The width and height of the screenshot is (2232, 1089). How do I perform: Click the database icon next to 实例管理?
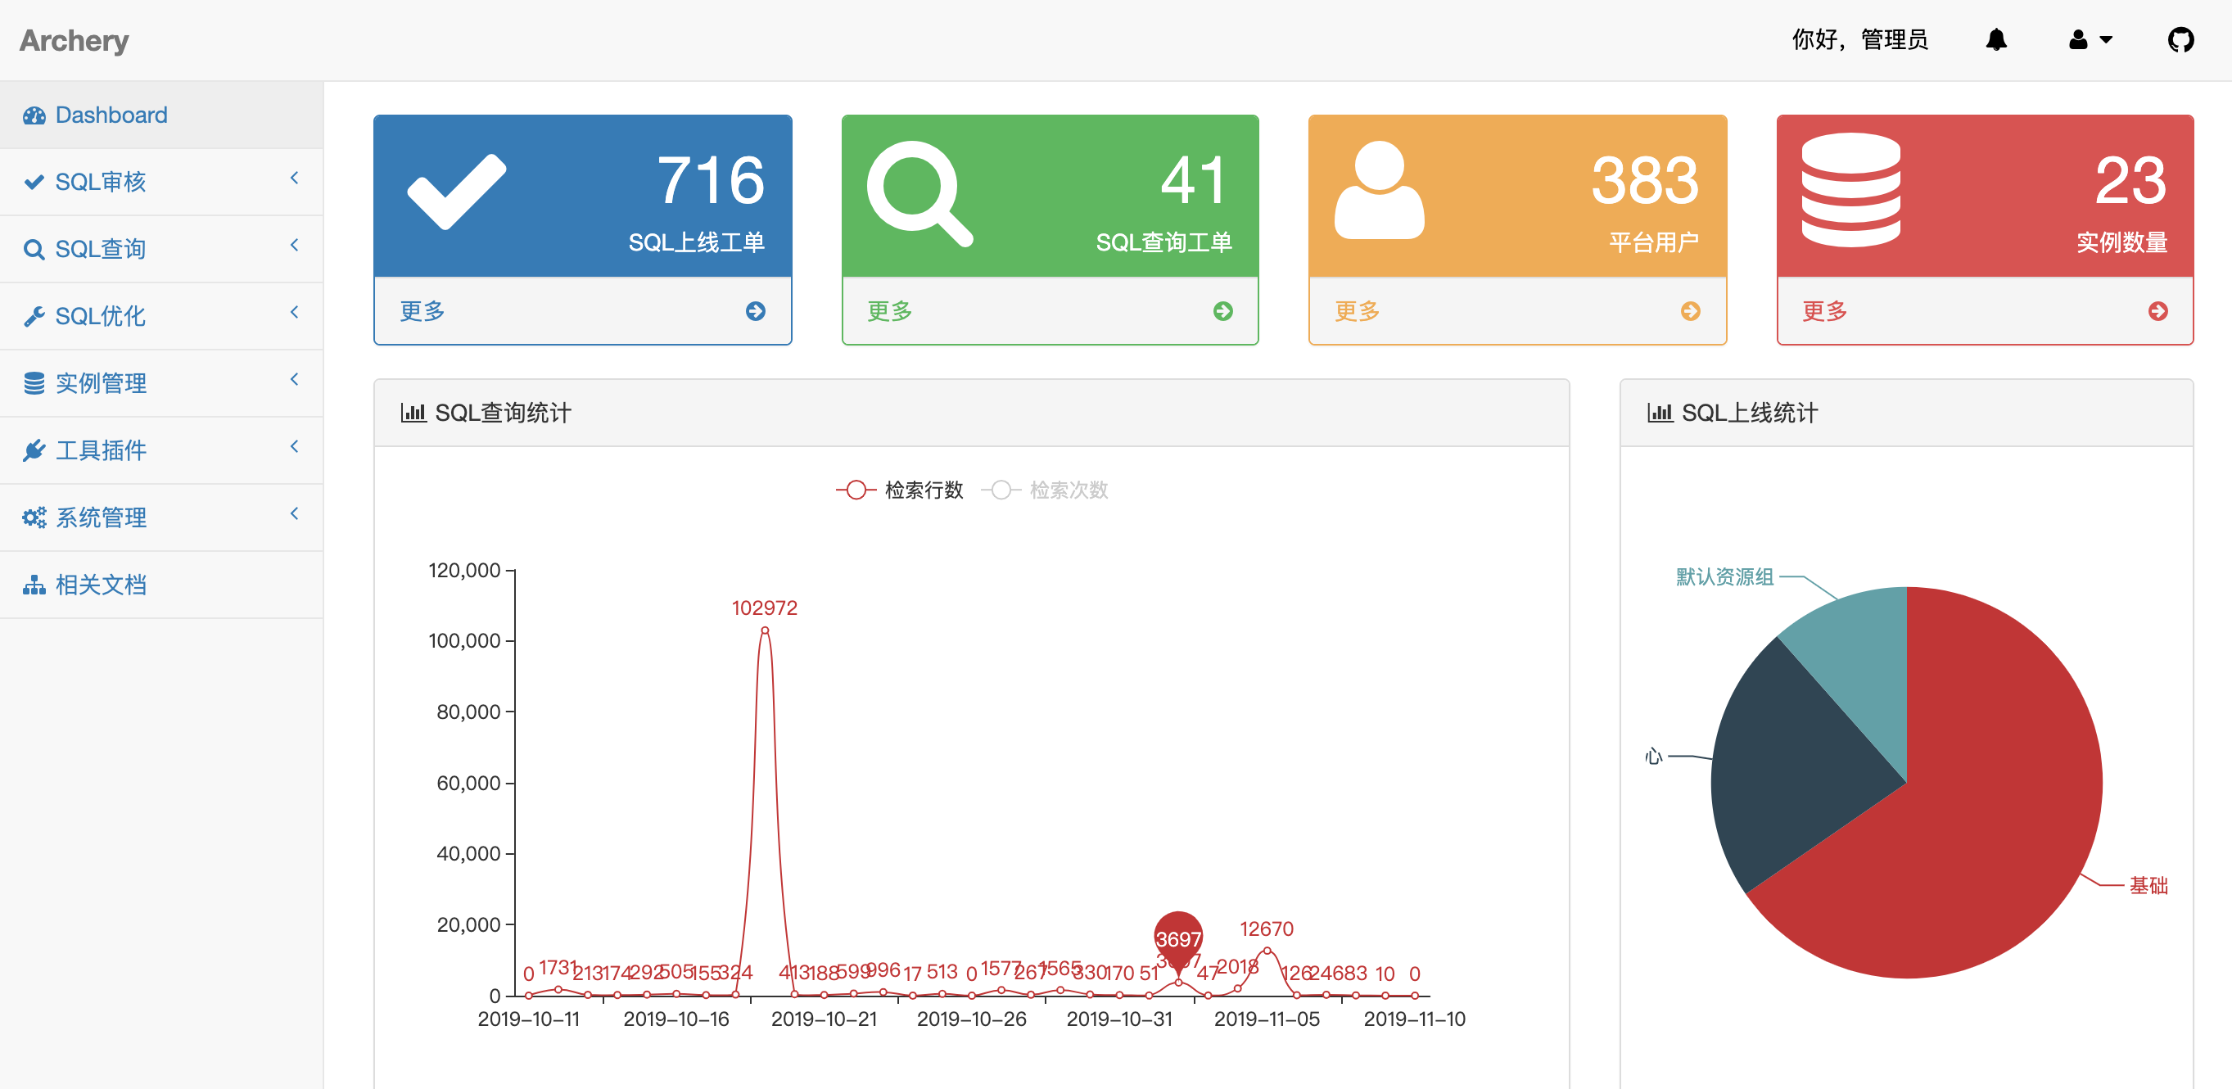[34, 382]
